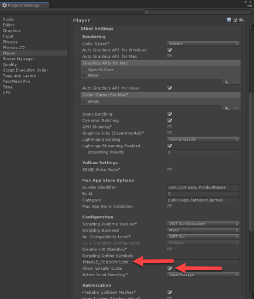Select Player settings category
Screen dimensions: 254x299
pyautogui.click(x=33, y=53)
